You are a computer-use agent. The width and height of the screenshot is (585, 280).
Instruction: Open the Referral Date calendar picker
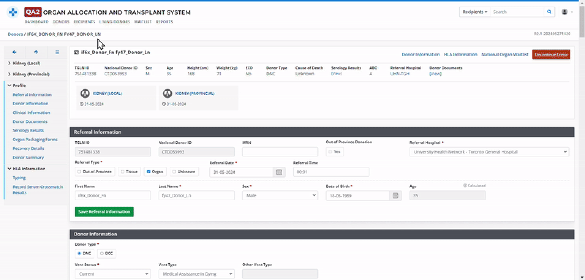pos(279,172)
